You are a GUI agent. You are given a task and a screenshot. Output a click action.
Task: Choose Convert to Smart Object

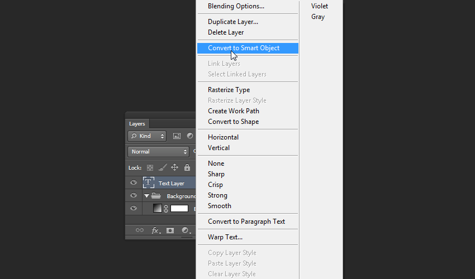(x=244, y=48)
